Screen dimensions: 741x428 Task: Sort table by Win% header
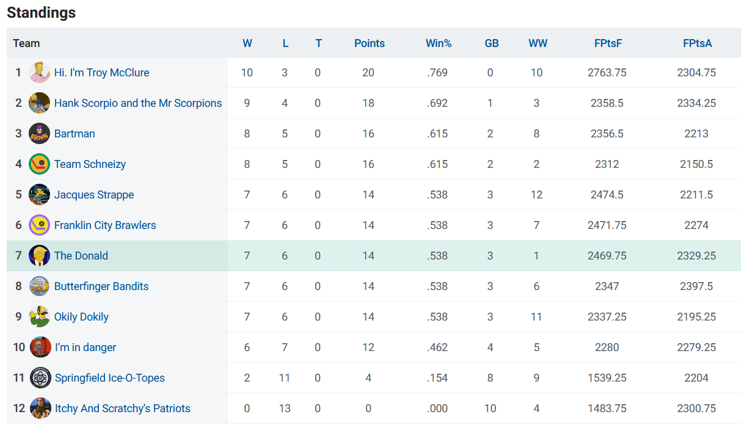tap(439, 43)
